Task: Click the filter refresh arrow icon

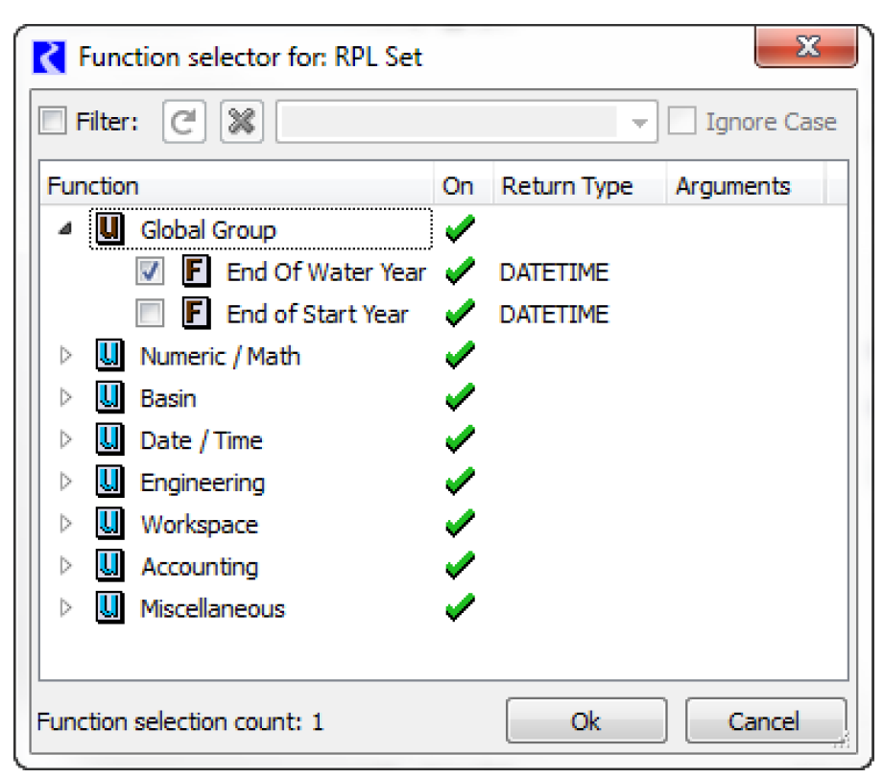Action: click(183, 123)
